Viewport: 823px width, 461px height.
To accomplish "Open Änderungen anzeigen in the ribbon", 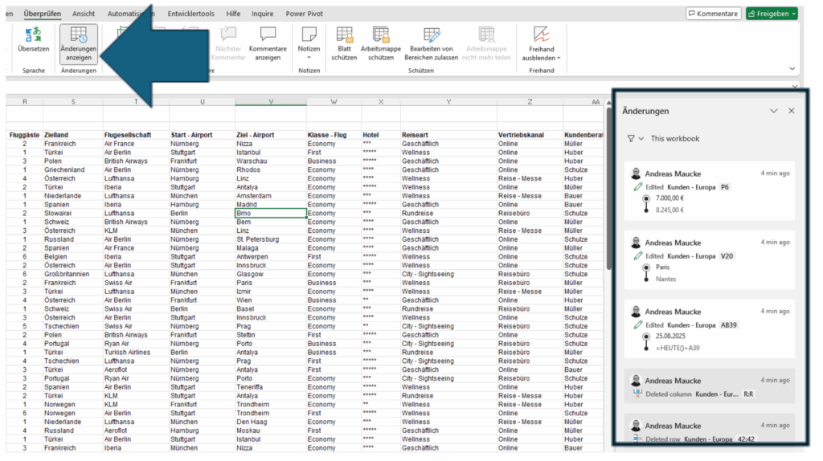I will [x=78, y=43].
